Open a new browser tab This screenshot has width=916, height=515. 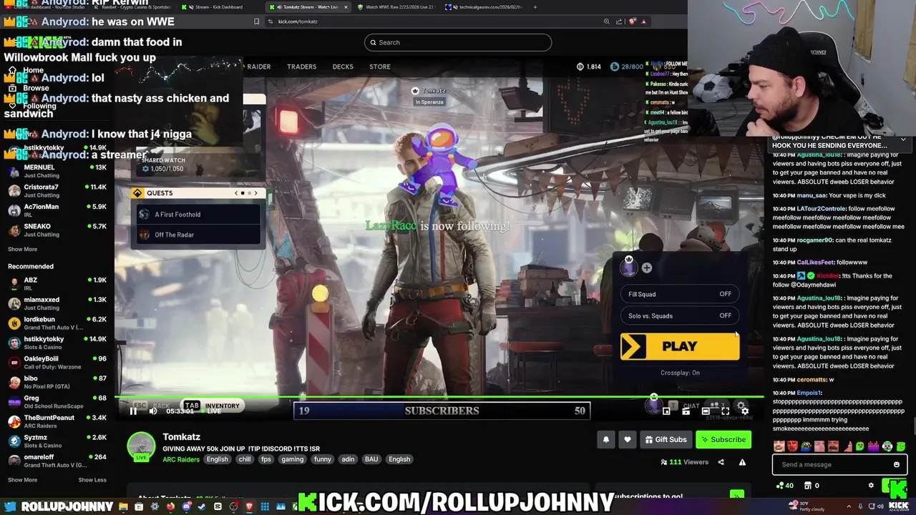point(535,6)
